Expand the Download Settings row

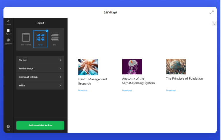(x=40, y=77)
